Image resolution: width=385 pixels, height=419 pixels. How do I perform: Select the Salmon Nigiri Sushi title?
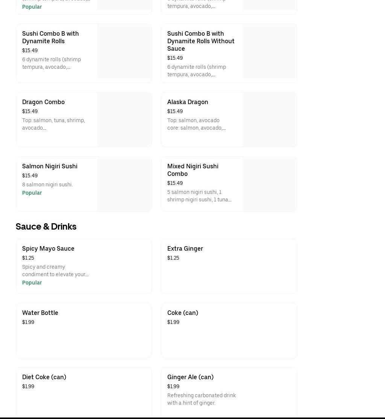click(x=50, y=166)
